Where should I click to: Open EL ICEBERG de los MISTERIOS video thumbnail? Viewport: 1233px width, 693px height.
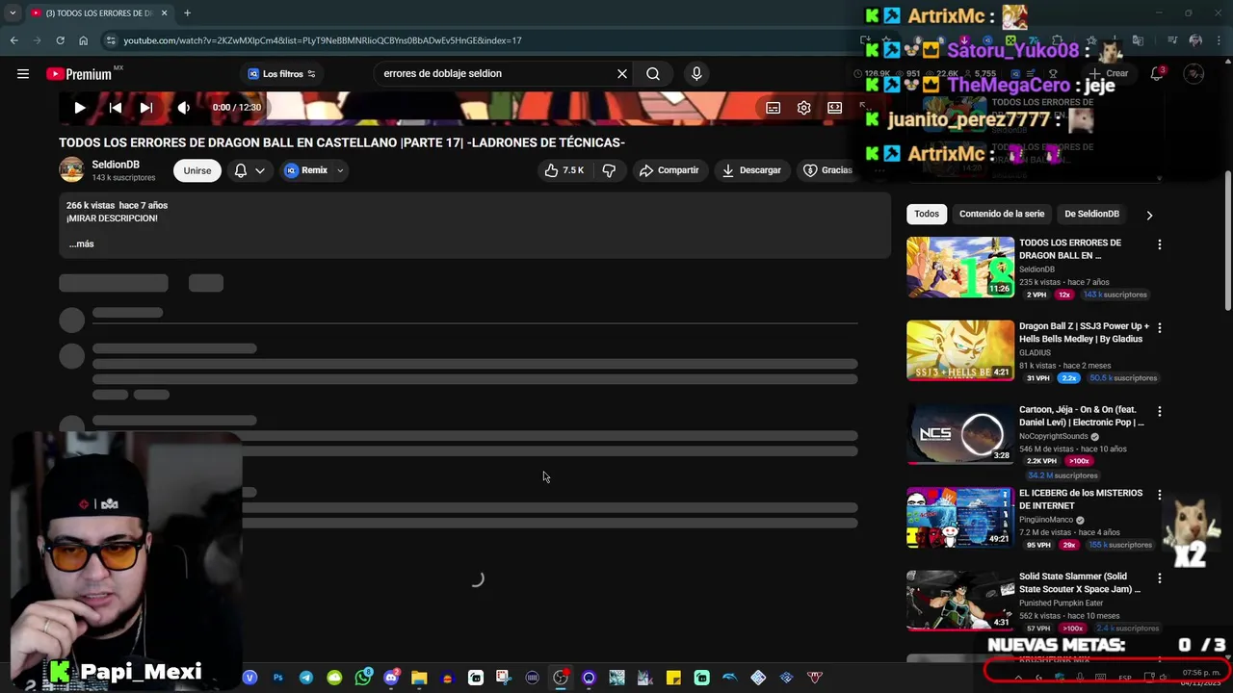click(960, 518)
